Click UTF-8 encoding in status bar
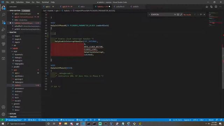Screen dimensions: 224x126 pos(195,120)
